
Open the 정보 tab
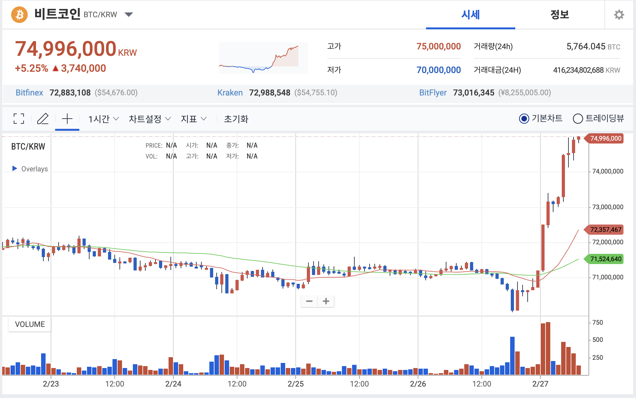tap(560, 15)
